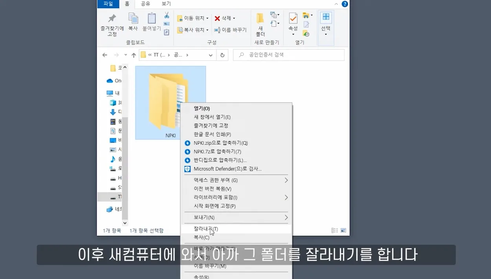The height and width of the screenshot is (279, 491).
Task: Expand the address bar history dropdown
Action: (211, 55)
